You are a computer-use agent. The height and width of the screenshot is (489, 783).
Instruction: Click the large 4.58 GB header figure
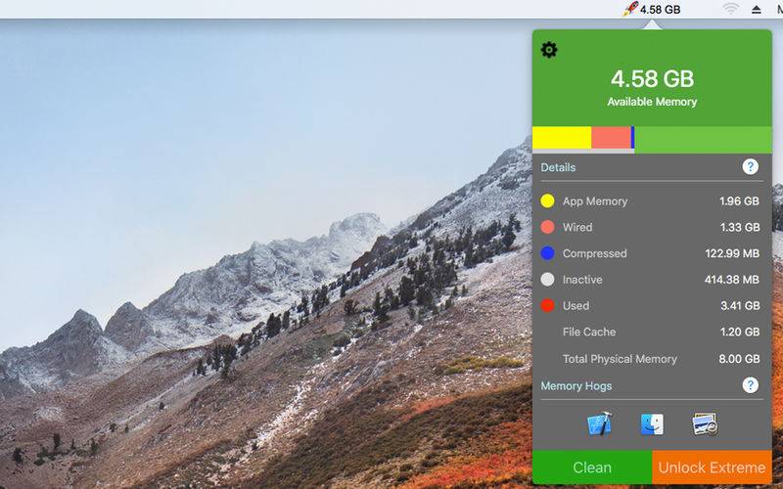tap(652, 78)
